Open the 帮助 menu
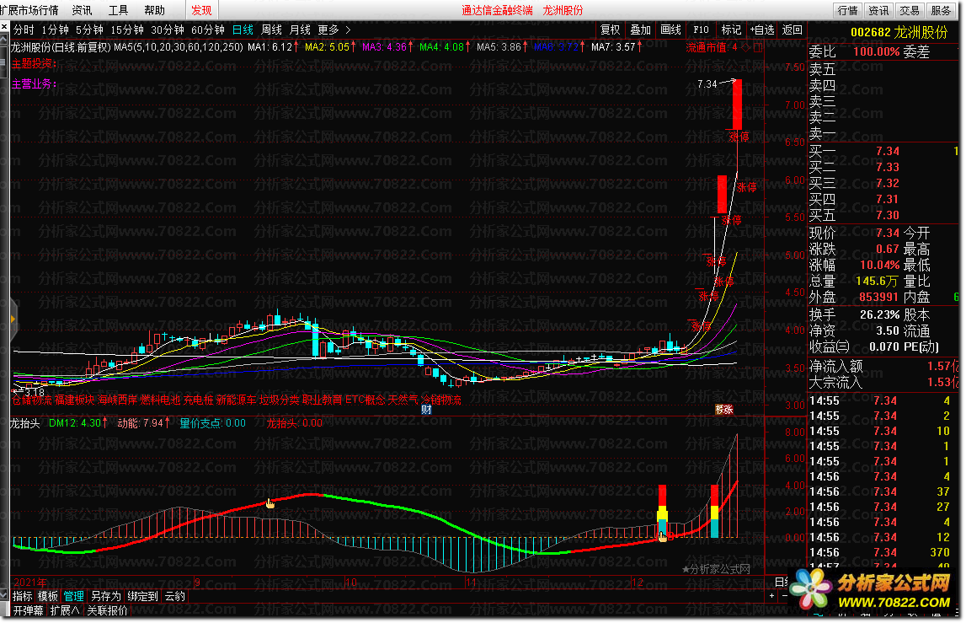Image resolution: width=966 pixels, height=623 pixels. [155, 10]
